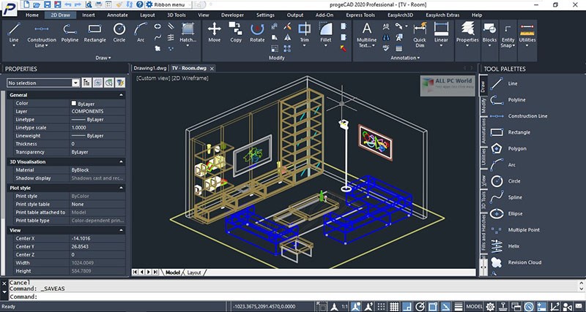Click the New file icon in quick access toolbar

[26, 5]
